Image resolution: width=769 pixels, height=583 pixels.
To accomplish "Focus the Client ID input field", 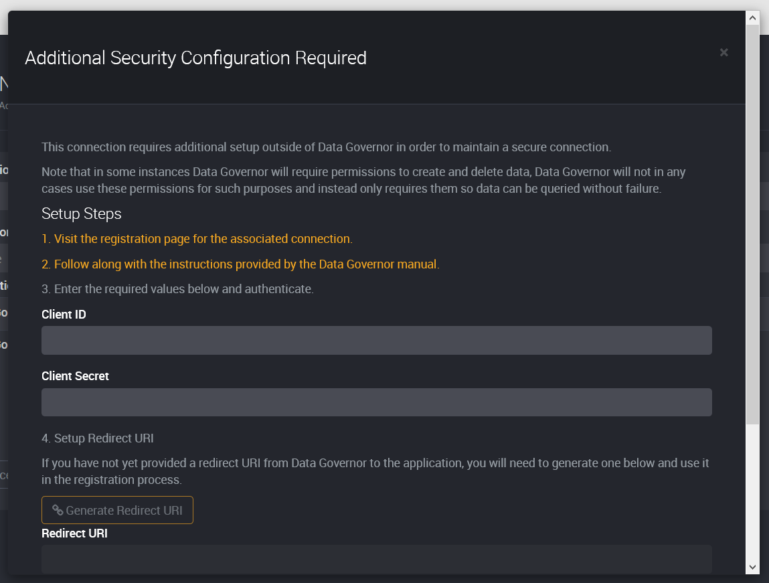I will (377, 340).
